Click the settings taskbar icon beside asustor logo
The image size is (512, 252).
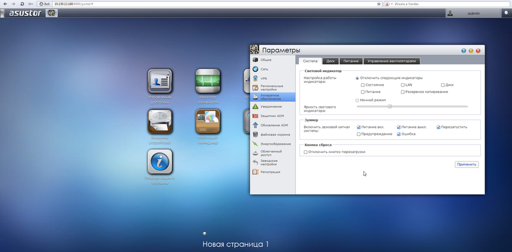point(52,13)
